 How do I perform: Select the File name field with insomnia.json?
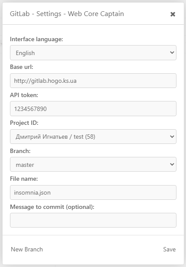click(x=93, y=192)
